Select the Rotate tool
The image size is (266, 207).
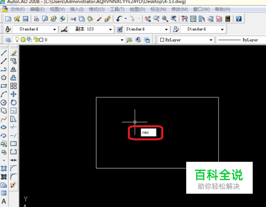coord(13,103)
